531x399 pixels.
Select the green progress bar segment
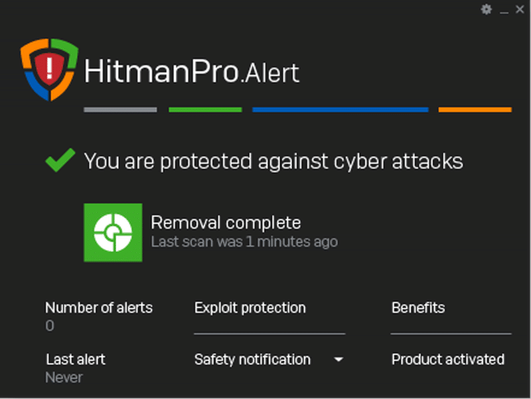(x=205, y=109)
